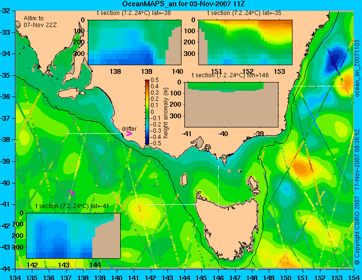Open the lat=-41 temperature section plot

(x=73, y=236)
